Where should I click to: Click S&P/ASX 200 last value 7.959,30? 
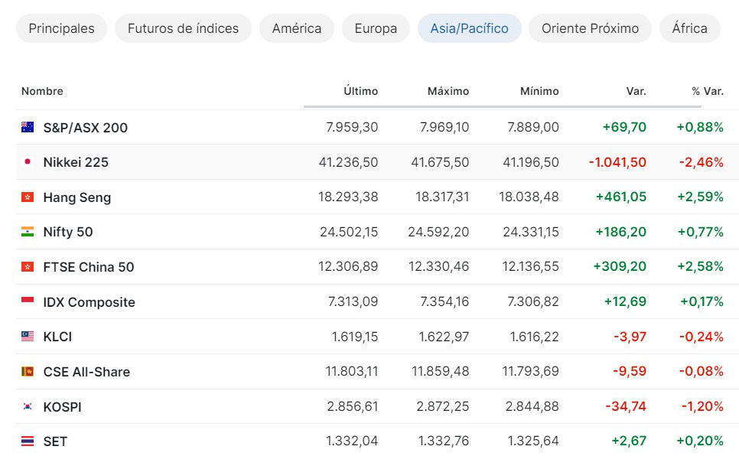(x=352, y=127)
